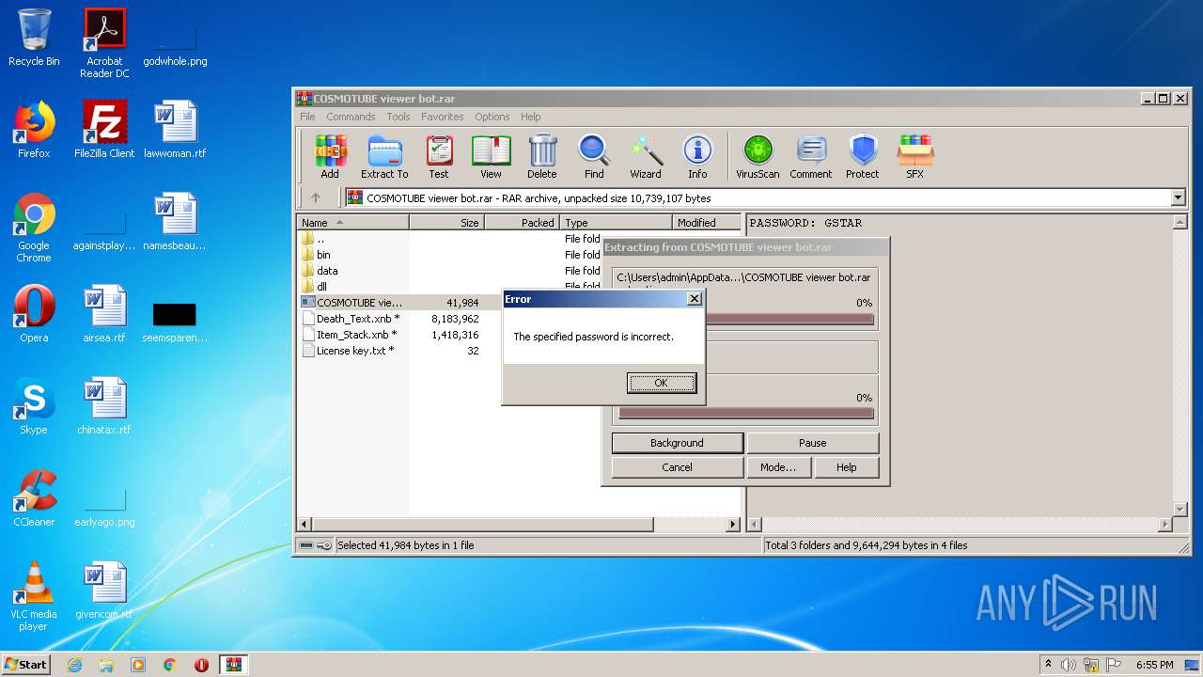
Task: Sort file list by Size column
Action: (447, 223)
